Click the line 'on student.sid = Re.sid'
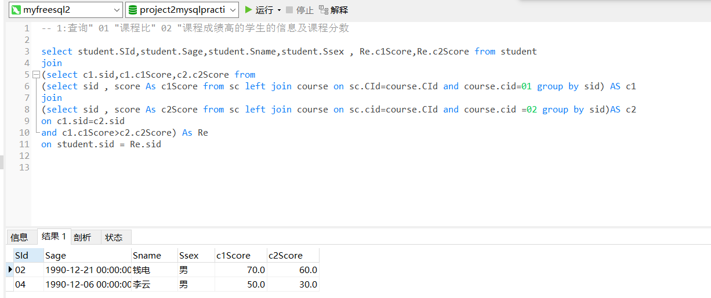Screen dimensions: 711x298 (101, 144)
